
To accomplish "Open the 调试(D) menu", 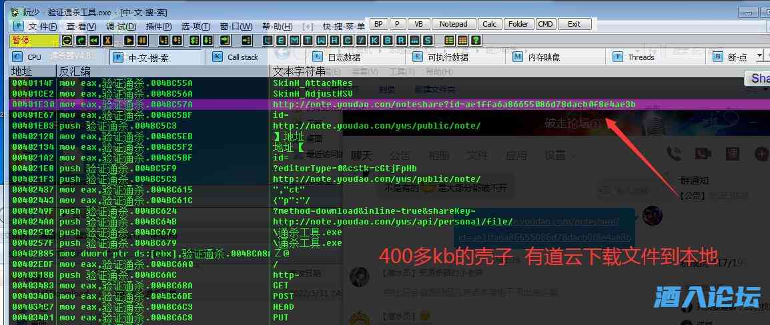I will pos(121,26).
